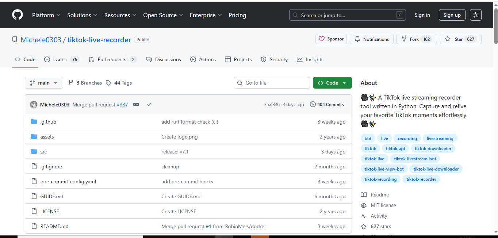Image resolution: width=498 pixels, height=238 pixels.
Task: Open the LICENSE file
Action: point(50,211)
